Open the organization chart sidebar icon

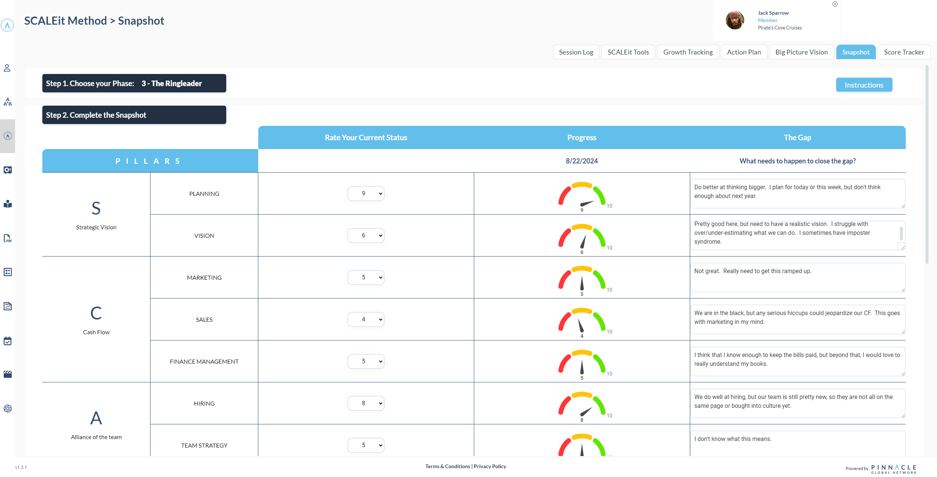click(x=7, y=102)
